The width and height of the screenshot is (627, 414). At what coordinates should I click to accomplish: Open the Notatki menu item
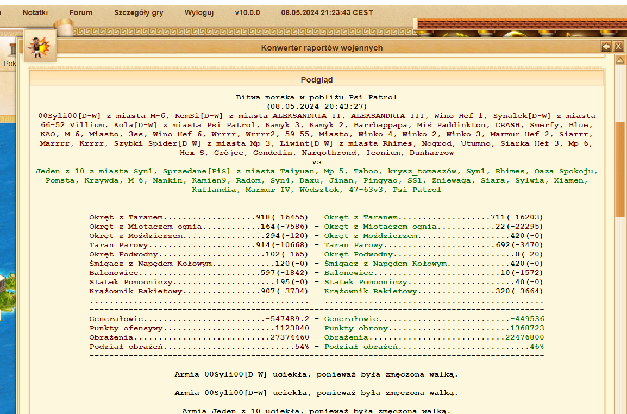coord(35,13)
